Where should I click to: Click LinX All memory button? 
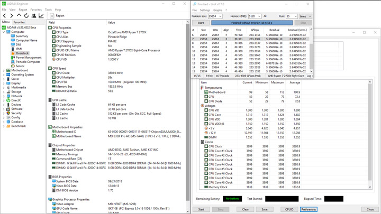point(265,16)
